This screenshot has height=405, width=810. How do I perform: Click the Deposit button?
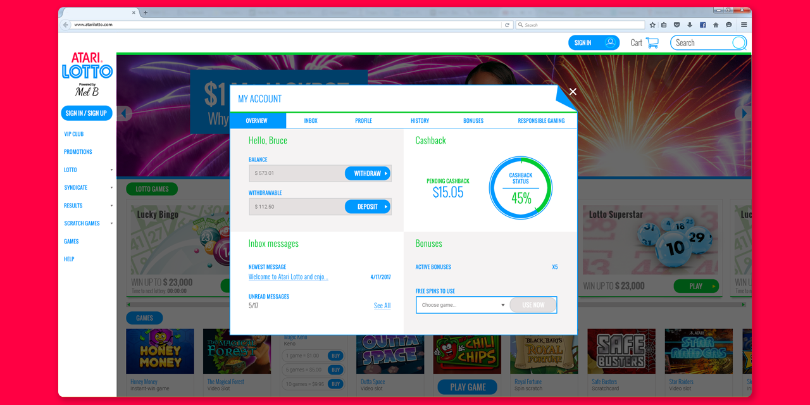click(368, 206)
